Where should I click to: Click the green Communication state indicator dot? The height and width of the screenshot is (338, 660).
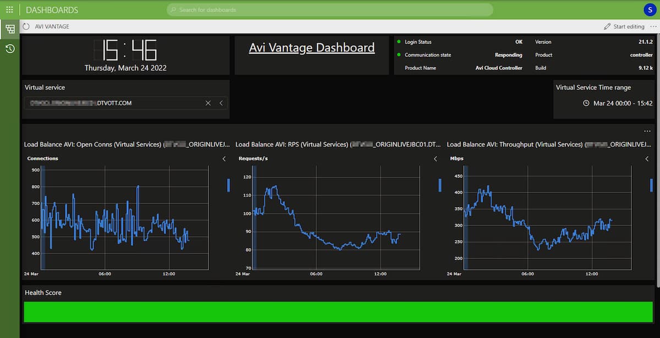[x=399, y=55]
